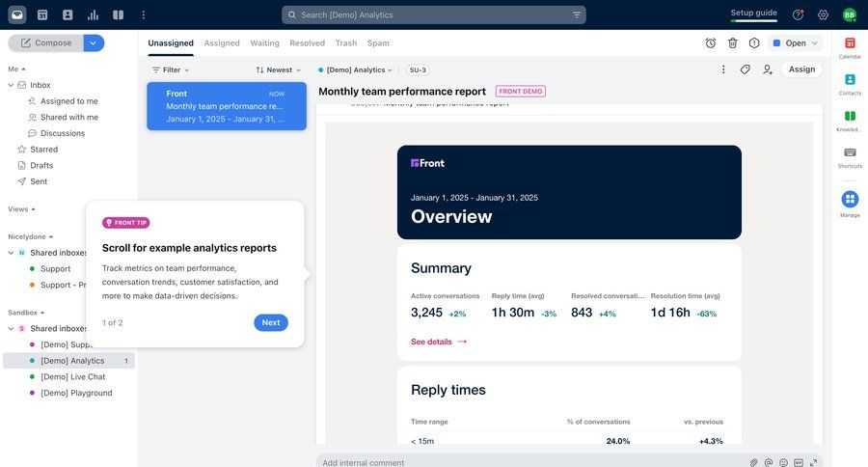Open conversation three-dot more options

click(723, 69)
